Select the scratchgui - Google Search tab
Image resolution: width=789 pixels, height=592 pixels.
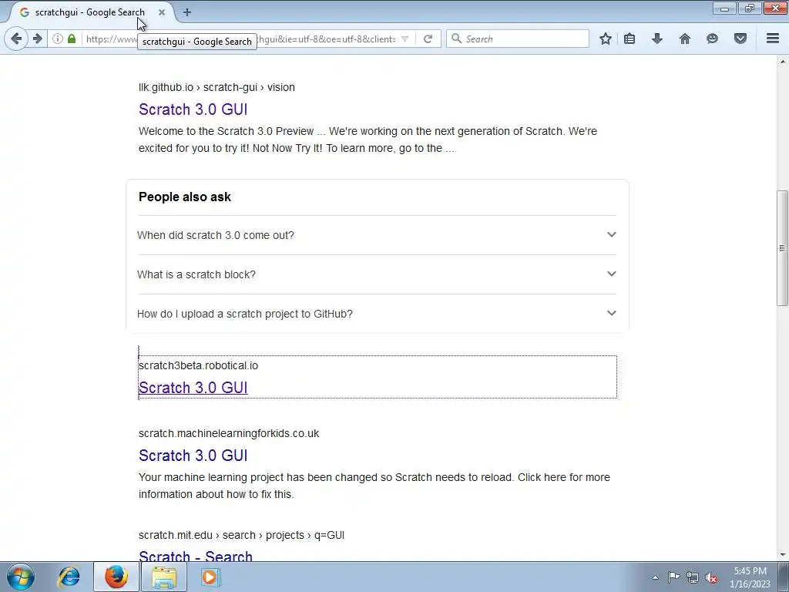point(89,12)
